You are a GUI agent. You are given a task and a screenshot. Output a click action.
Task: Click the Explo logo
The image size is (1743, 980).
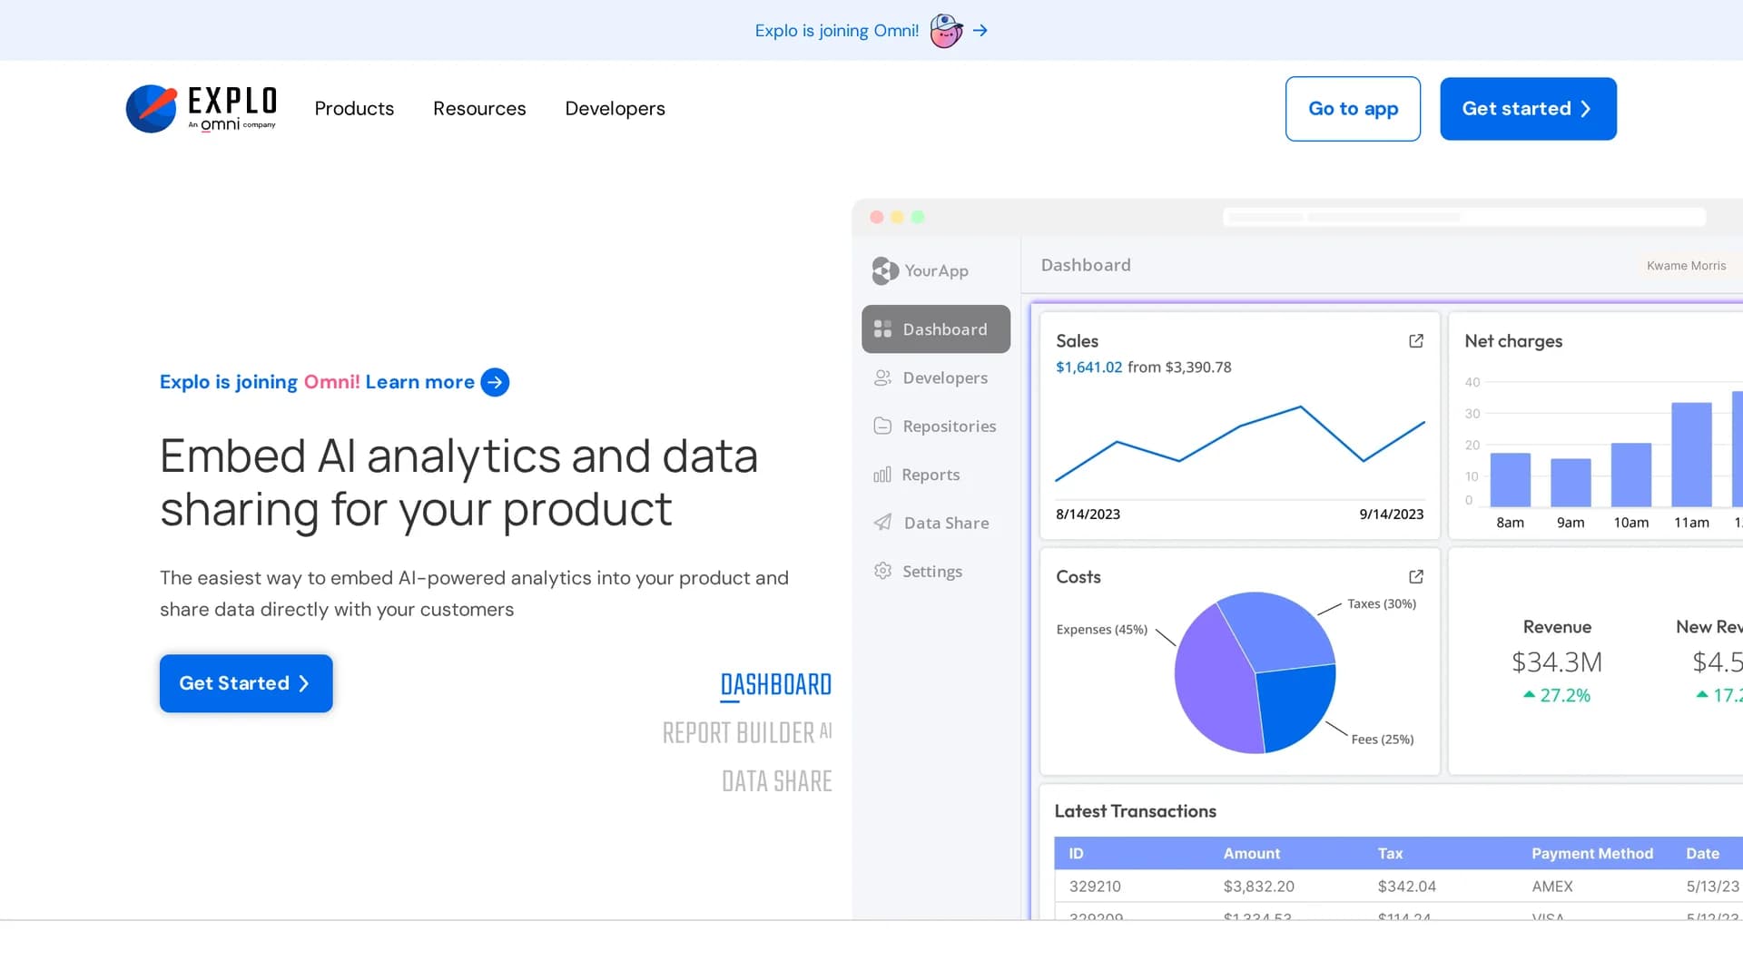click(x=201, y=109)
